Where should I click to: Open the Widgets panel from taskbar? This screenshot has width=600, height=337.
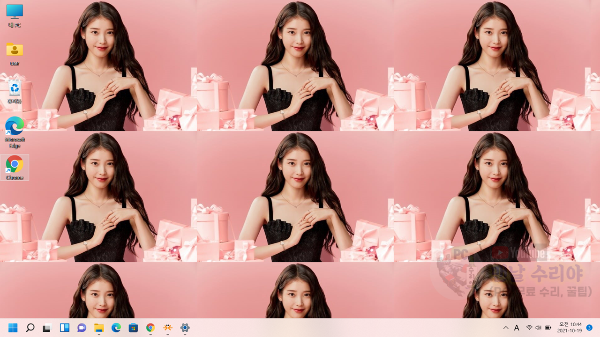(64, 328)
